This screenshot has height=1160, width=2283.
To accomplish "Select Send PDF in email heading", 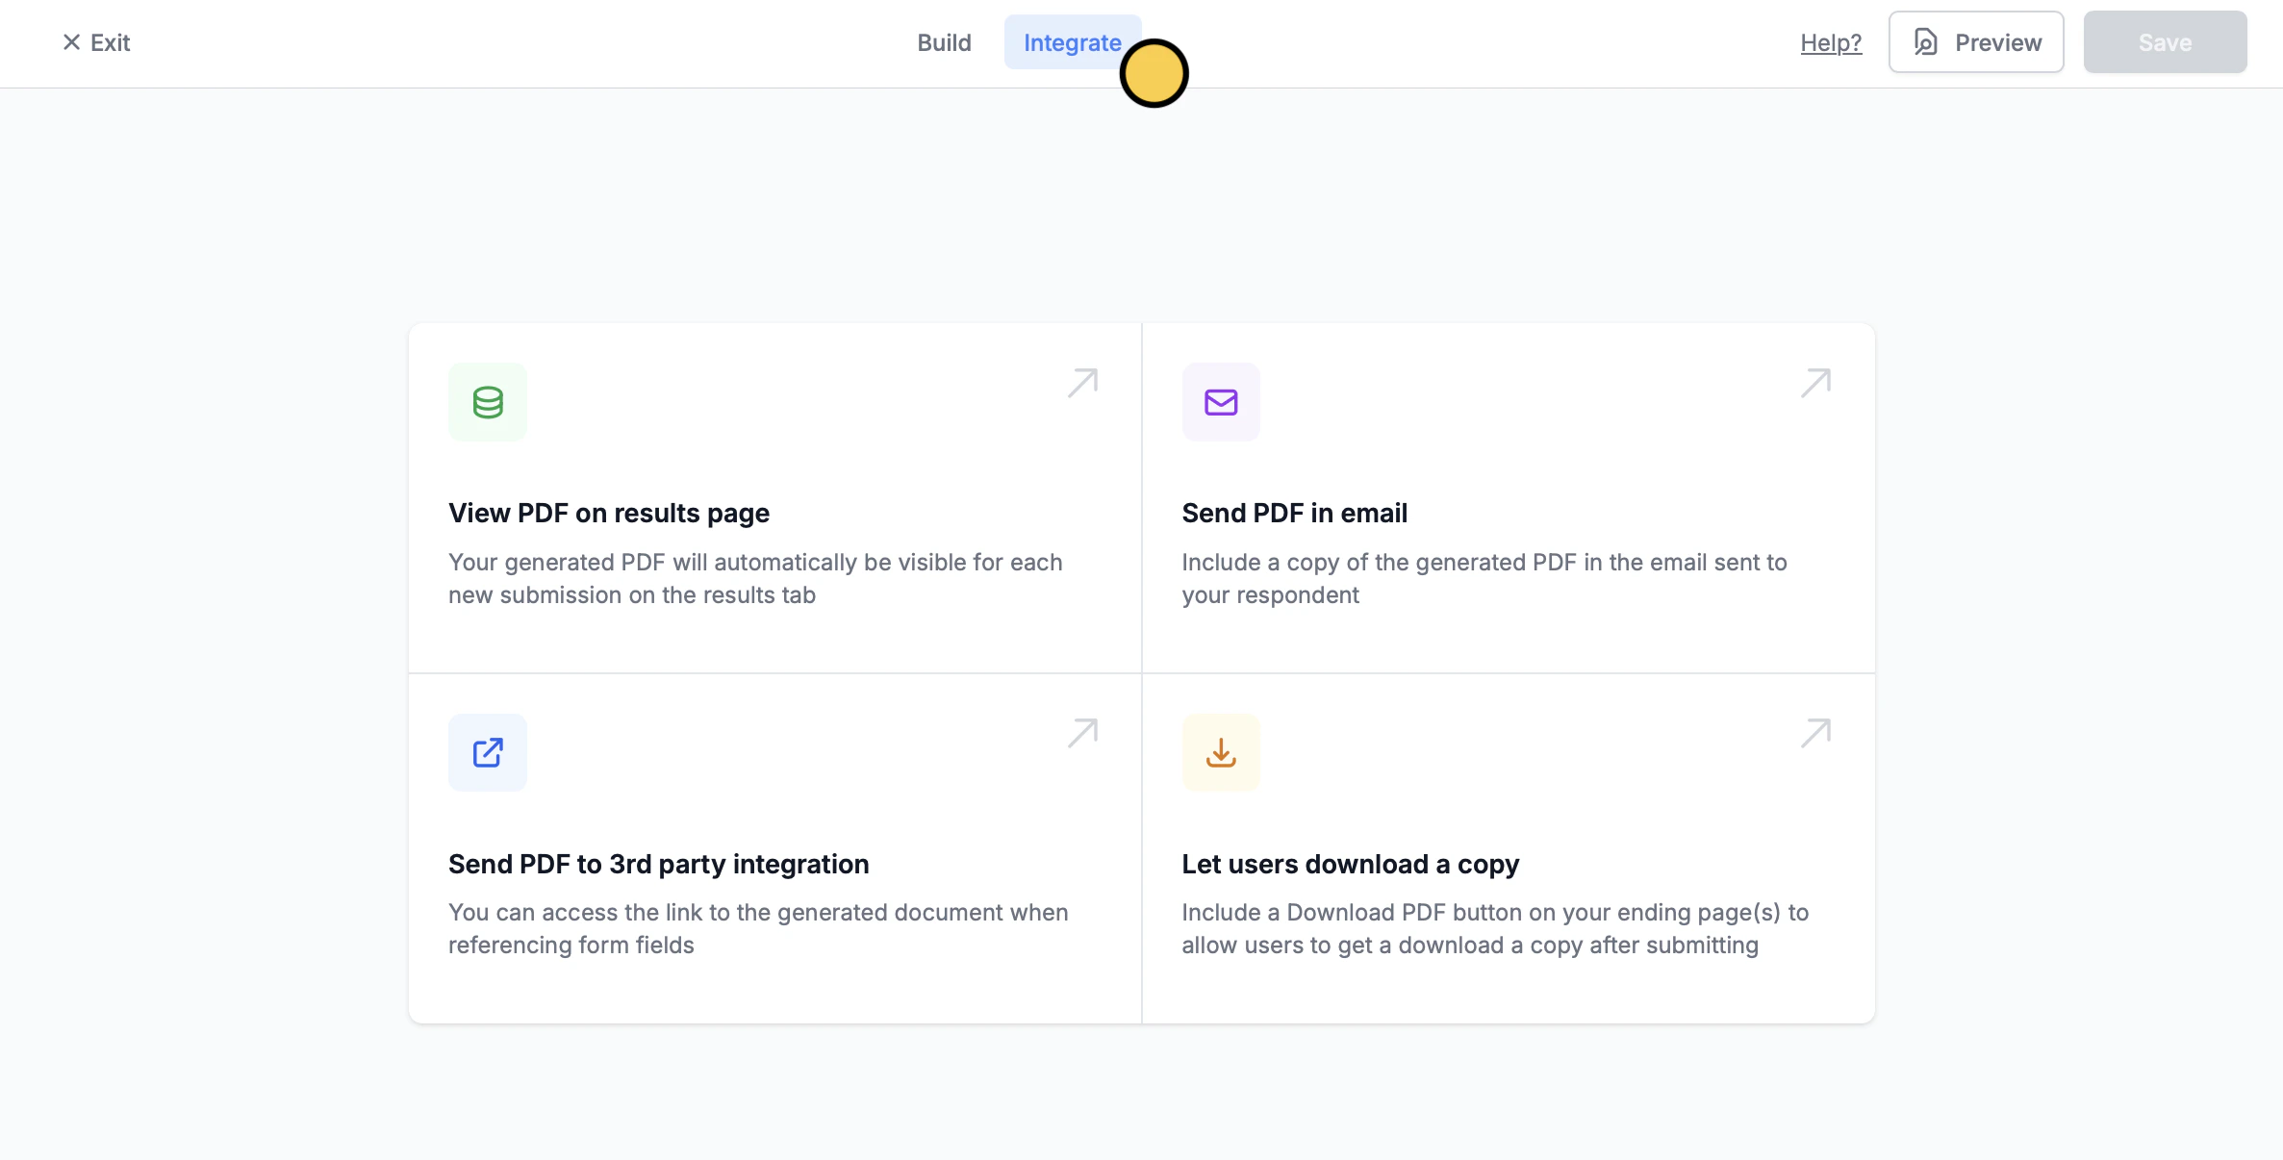I will coord(1294,513).
